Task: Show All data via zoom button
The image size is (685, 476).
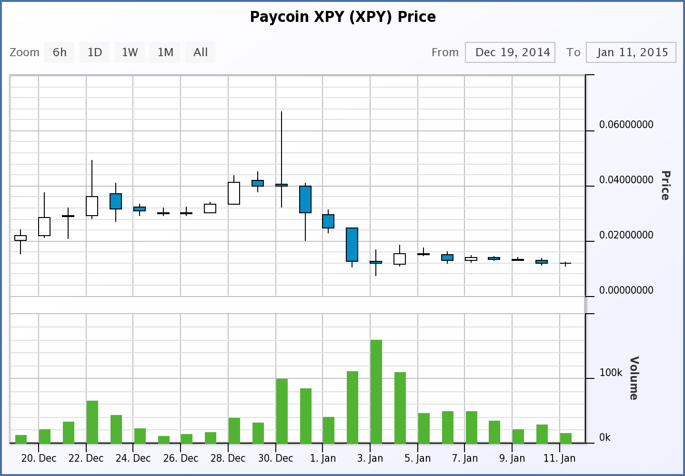Action: pos(201,52)
